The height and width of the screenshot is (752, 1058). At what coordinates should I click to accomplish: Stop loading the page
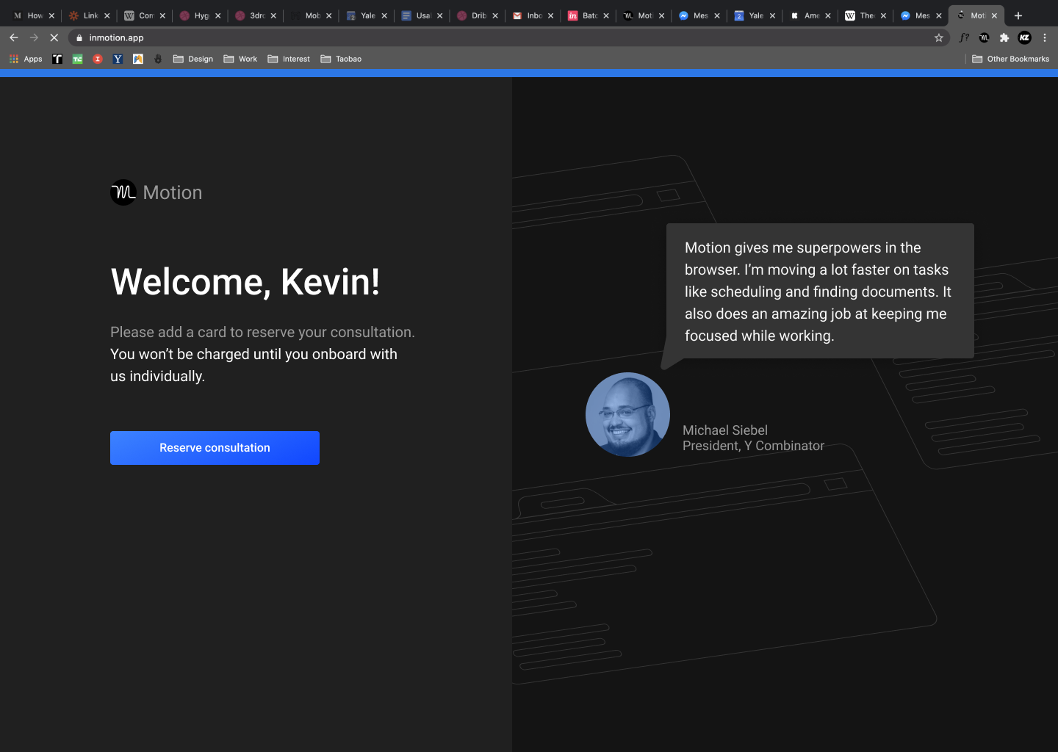pos(54,37)
